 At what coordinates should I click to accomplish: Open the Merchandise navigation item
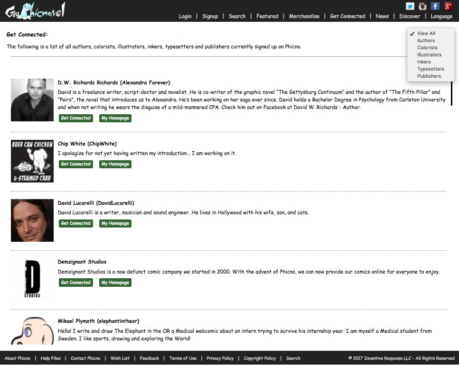pos(304,17)
